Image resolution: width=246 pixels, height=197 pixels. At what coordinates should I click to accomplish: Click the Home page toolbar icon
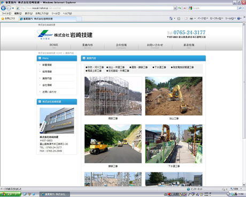pyautogui.click(x=171, y=18)
